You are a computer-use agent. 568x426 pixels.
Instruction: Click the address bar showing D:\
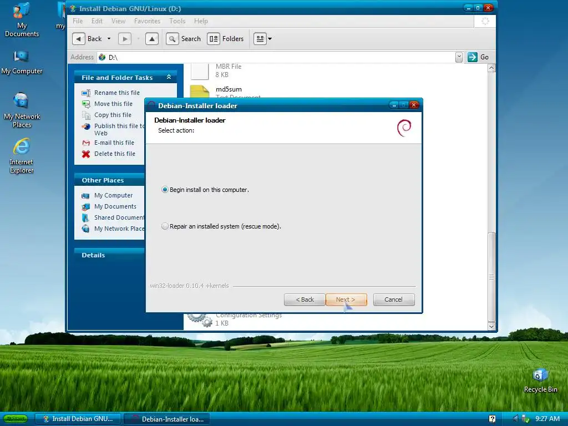(276, 57)
